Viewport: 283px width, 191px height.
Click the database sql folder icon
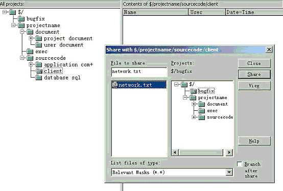coord(39,78)
